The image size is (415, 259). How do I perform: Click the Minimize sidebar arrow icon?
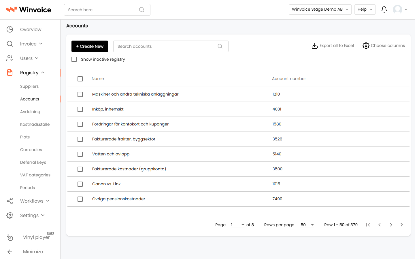pyautogui.click(x=10, y=252)
